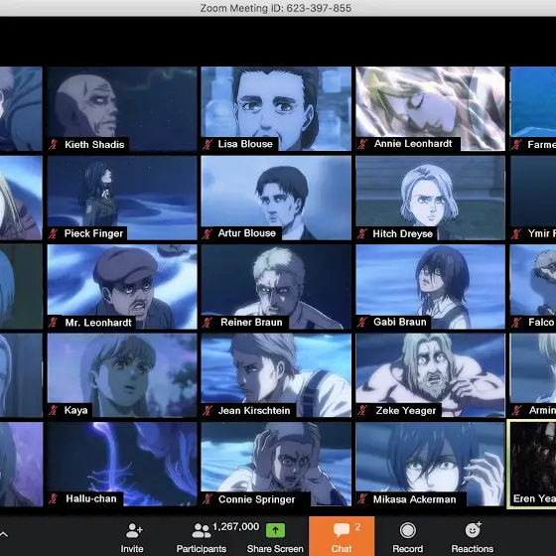The height and width of the screenshot is (556, 556).
Task: Select the Kaya video tile
Action: 122,375
